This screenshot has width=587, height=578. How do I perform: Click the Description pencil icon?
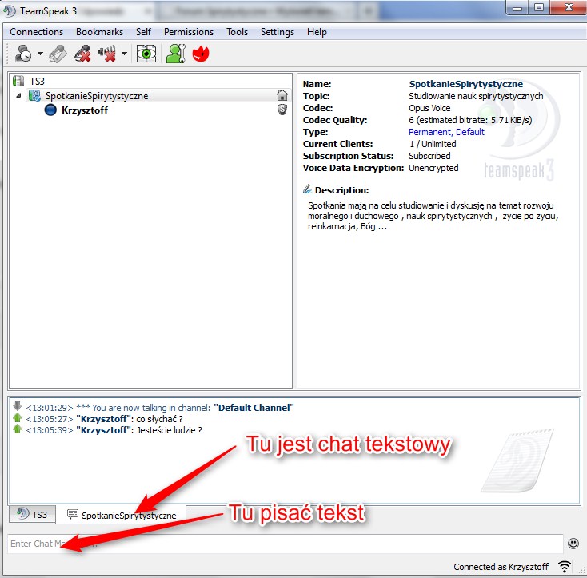307,189
